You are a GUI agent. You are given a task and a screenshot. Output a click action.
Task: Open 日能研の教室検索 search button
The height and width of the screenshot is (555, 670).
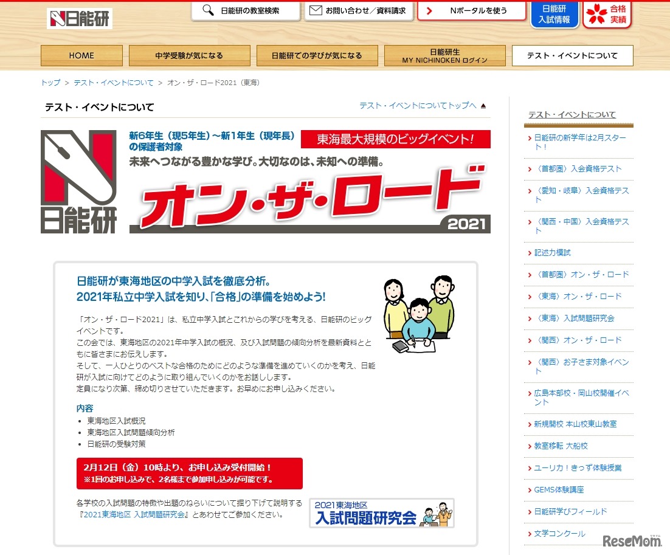pos(246,11)
